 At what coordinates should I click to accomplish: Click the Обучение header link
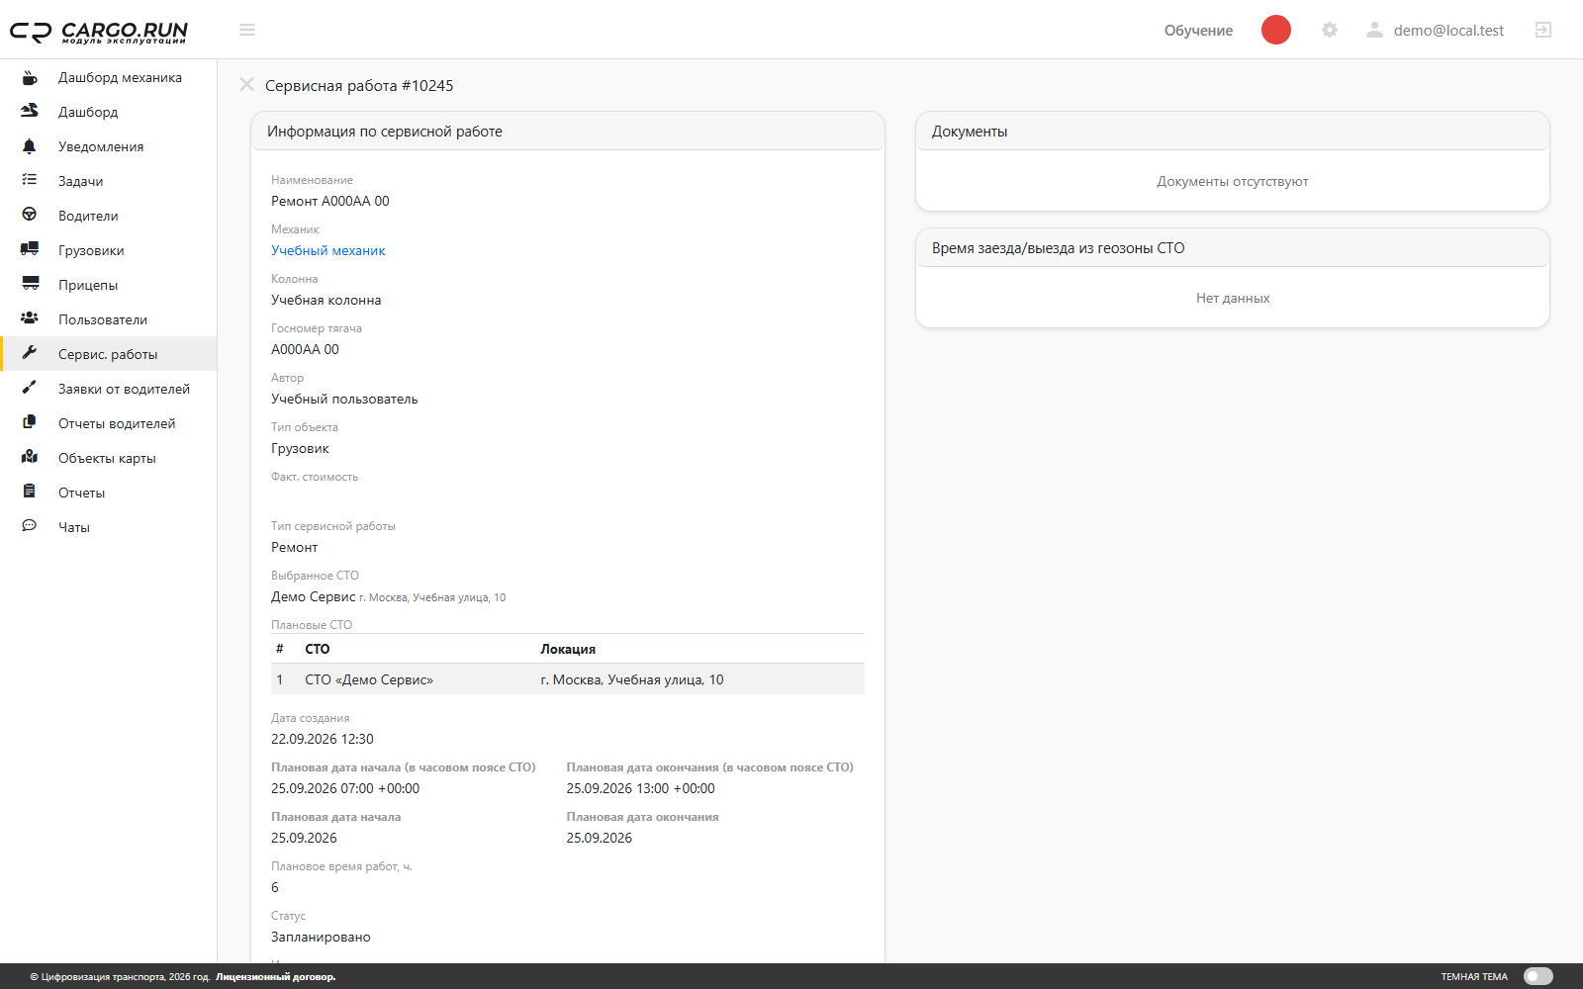click(x=1198, y=31)
